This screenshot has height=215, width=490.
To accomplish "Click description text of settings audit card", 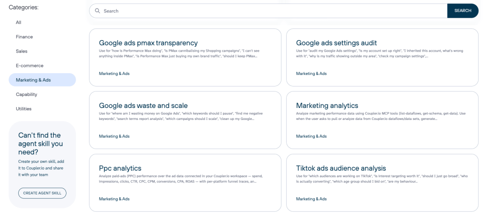I will coord(379,54).
